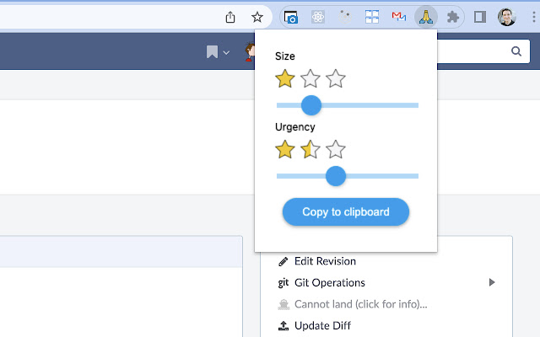Click the share page icon in address bar

[x=230, y=17]
